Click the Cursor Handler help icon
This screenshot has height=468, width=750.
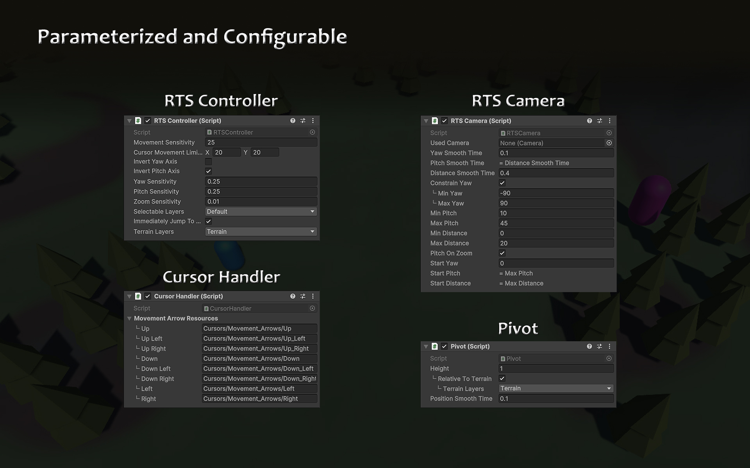[x=293, y=296]
